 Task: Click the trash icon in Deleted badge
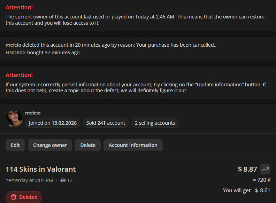(14, 197)
